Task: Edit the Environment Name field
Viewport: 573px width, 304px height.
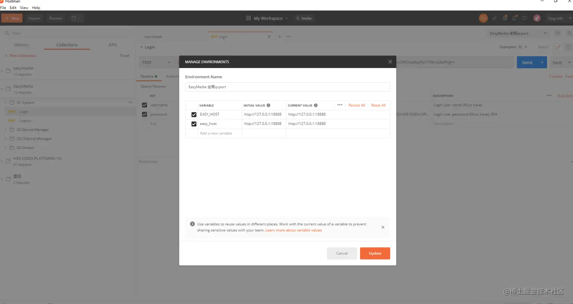Action: tap(288, 87)
